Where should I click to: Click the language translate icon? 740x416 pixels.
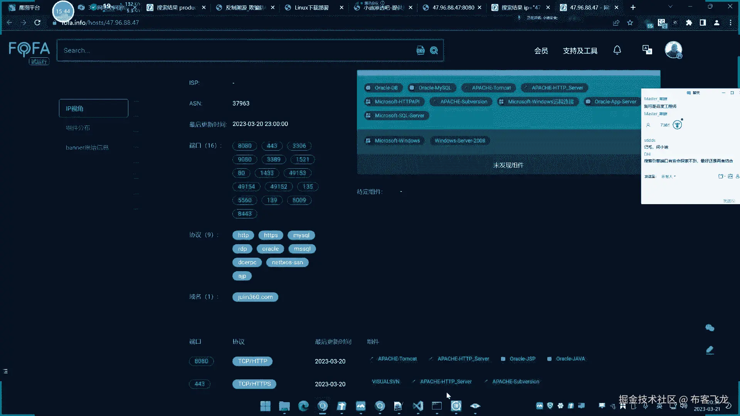tap(647, 50)
